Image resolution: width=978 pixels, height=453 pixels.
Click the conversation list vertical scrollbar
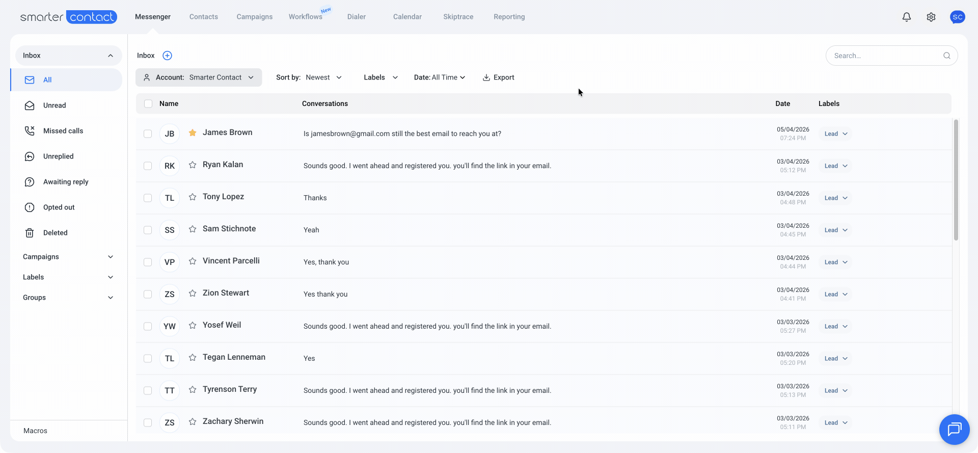pos(956,180)
